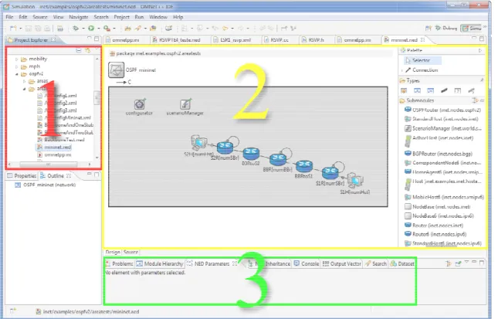Viewport: 498px width, 319px height.
Task: Click the green Run button in toolbar
Action: coord(91,29)
